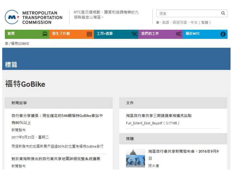This screenshot has height=181, width=233.
Task: Click the MTC tagline text in header
Action: click(106, 15)
